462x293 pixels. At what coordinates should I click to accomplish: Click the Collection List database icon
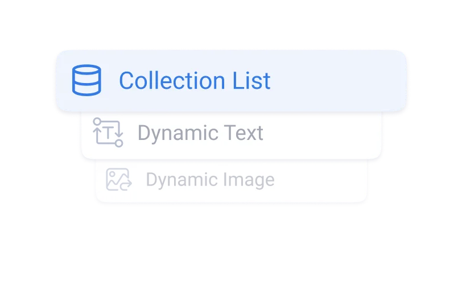(86, 80)
